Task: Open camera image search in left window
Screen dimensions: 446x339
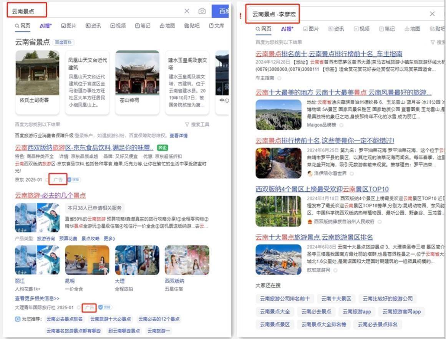Action: [x=202, y=11]
